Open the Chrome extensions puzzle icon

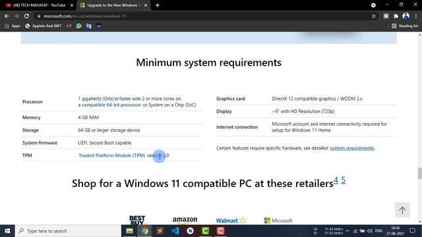pyautogui.click(x=396, y=16)
